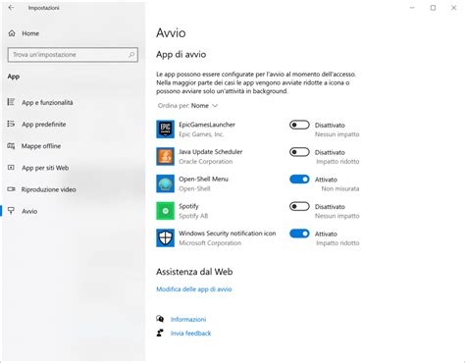Click the App per siti Web icon
Viewport: 465px width, 363px height.
click(x=11, y=168)
